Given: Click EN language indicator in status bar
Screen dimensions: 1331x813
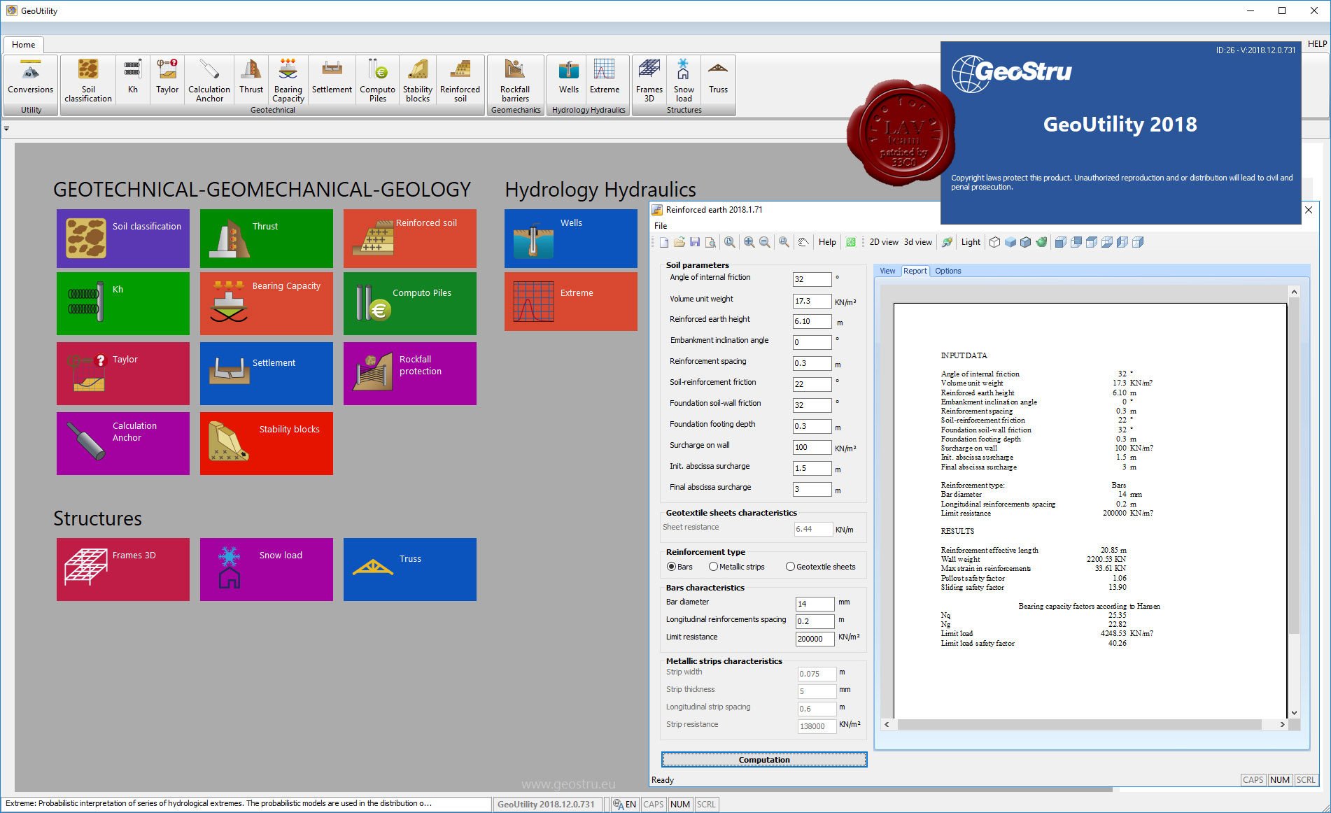Looking at the screenshot, I should [x=625, y=804].
